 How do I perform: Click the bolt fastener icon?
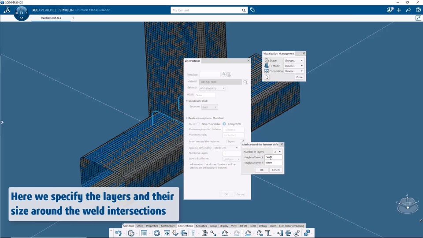point(193,233)
